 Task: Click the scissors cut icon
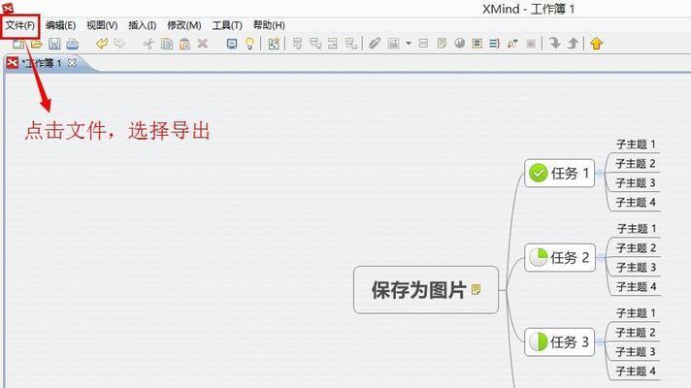click(x=148, y=44)
